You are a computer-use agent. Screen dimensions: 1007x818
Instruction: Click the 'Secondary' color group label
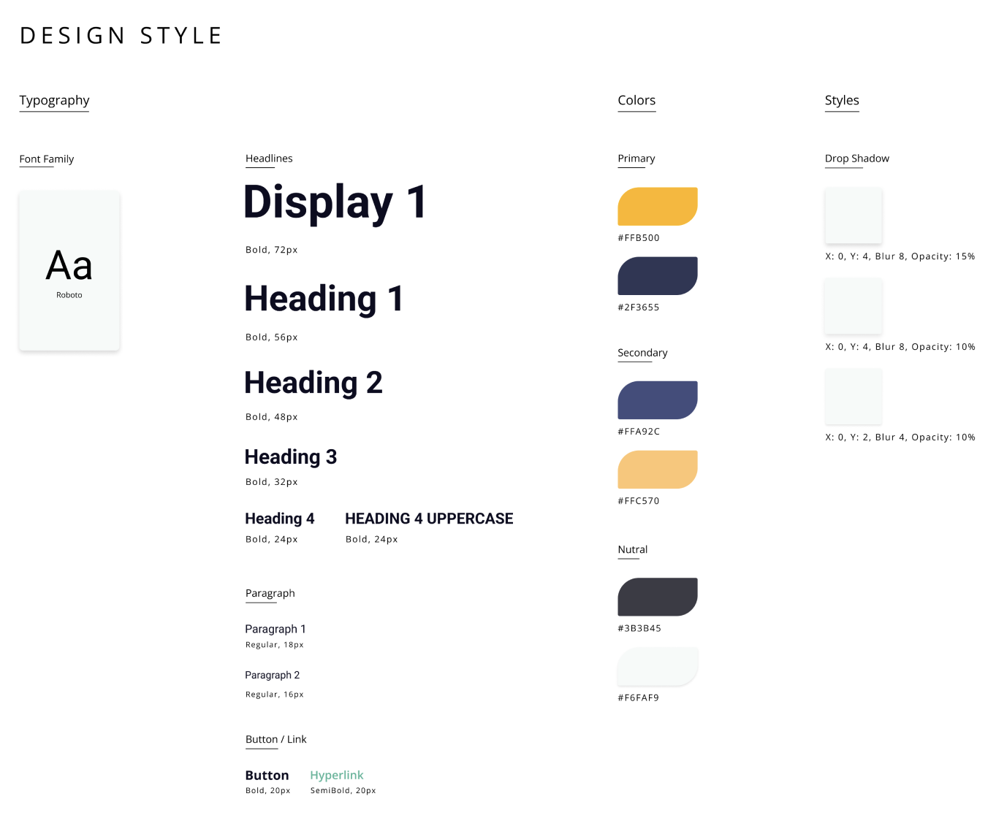coord(643,353)
